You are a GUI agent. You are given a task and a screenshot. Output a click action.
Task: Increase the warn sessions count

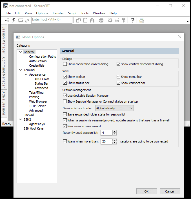pyautogui.click(x=115, y=140)
